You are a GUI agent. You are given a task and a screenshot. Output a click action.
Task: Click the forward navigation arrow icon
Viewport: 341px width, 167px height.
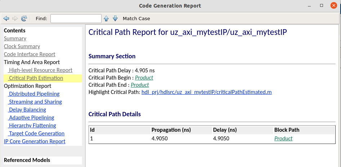15,18
